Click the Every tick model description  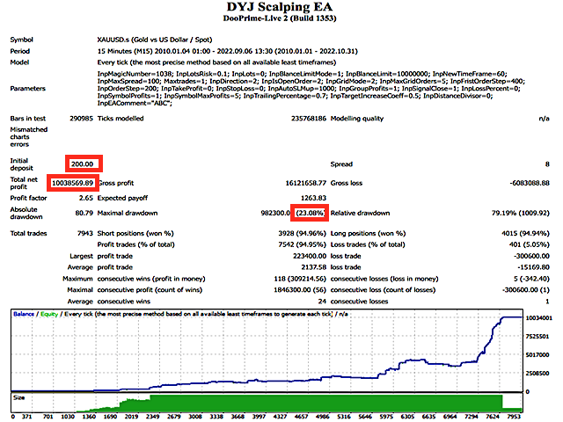[x=216, y=62]
